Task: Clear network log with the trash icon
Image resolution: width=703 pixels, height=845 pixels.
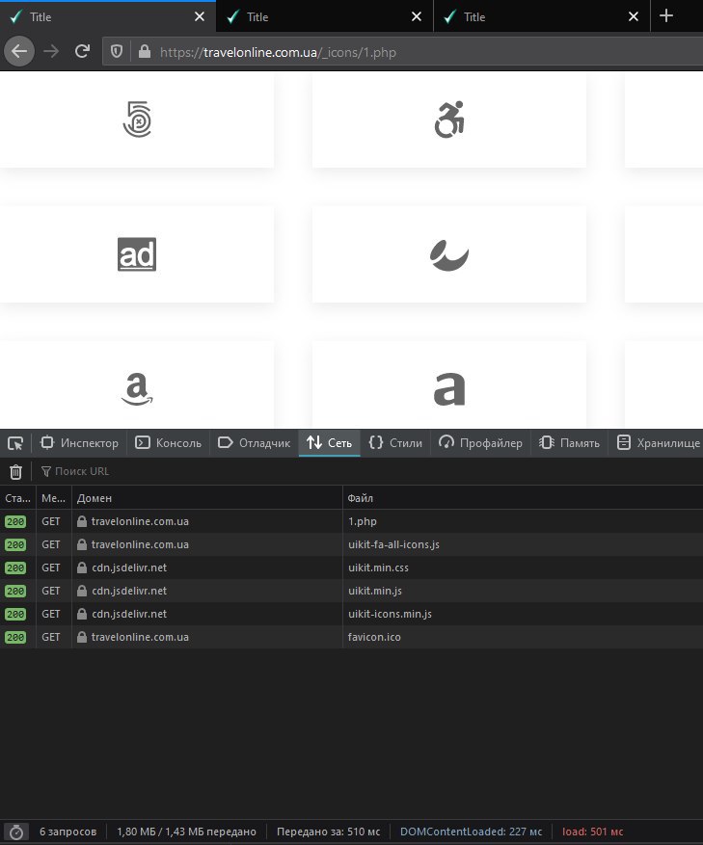Action: (15, 471)
